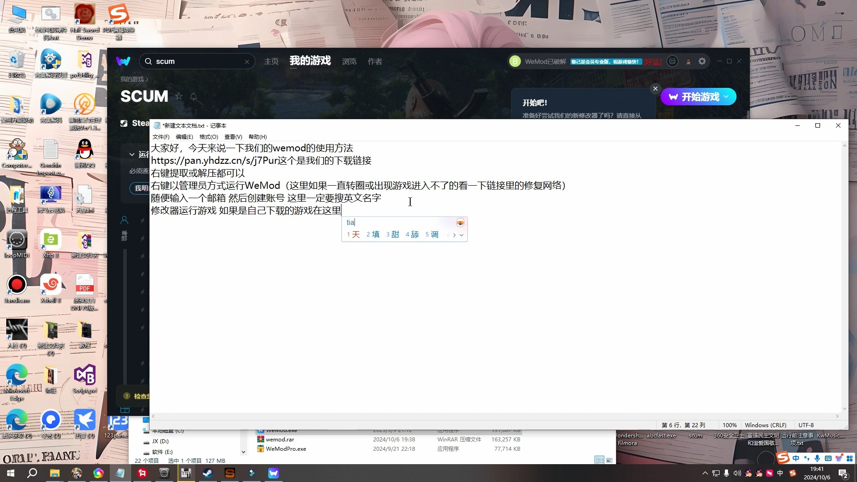Open Notepad 文件(F) menu
The height and width of the screenshot is (482, 857).
pyautogui.click(x=161, y=137)
